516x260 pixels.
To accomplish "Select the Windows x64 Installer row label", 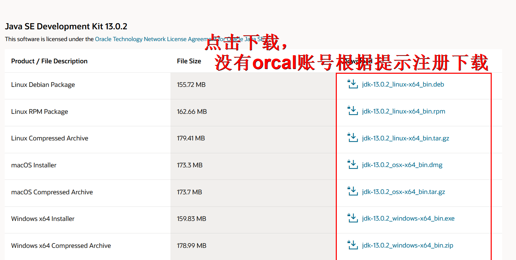I will click(x=43, y=219).
